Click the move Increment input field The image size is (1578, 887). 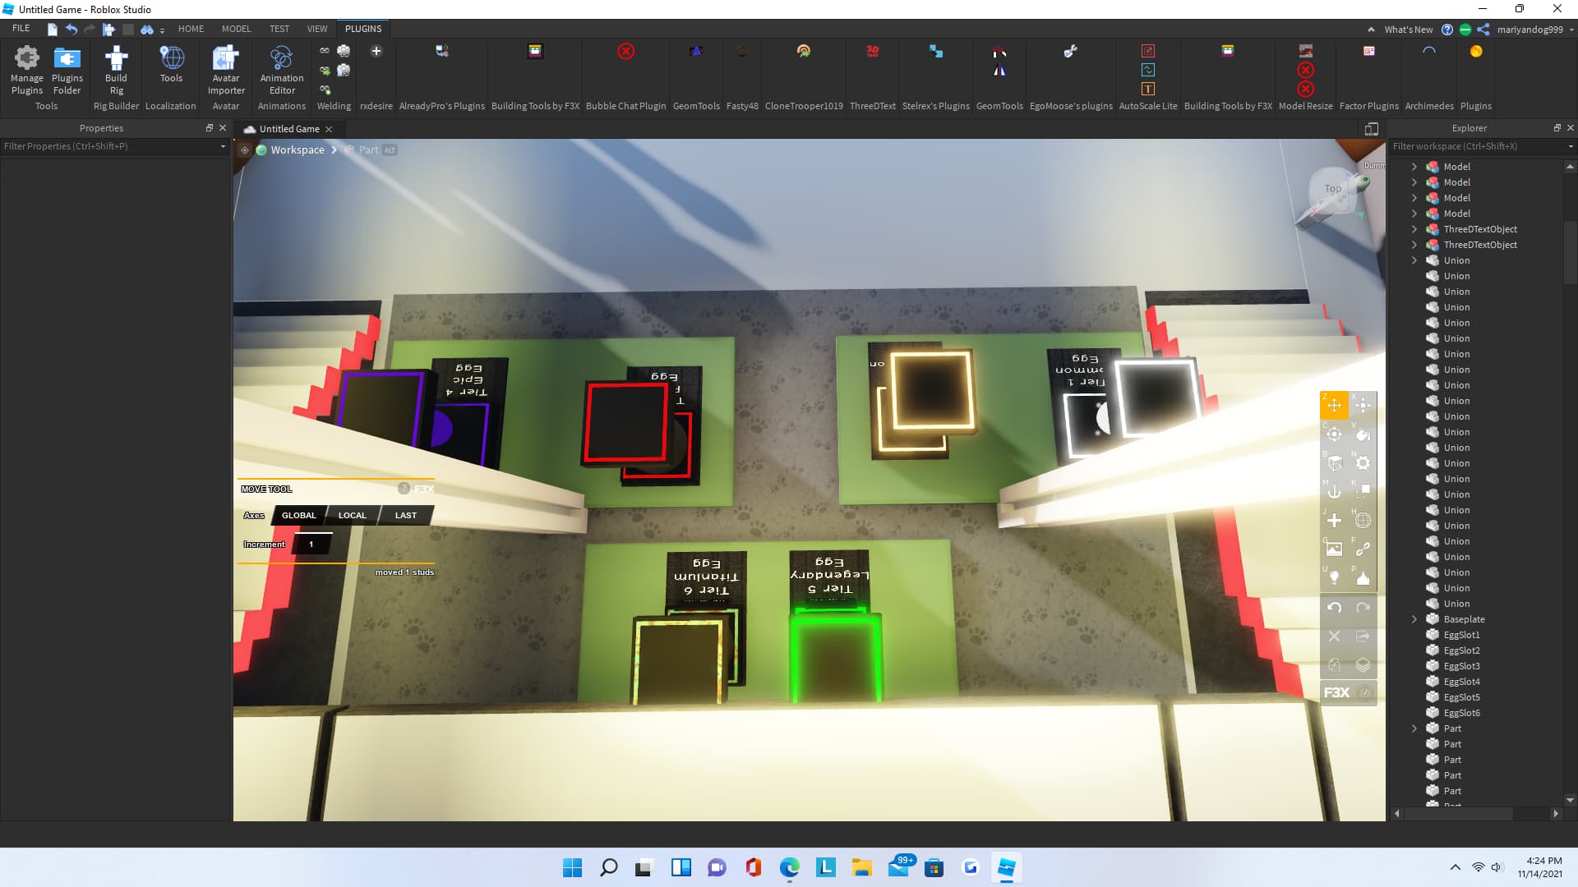click(311, 545)
